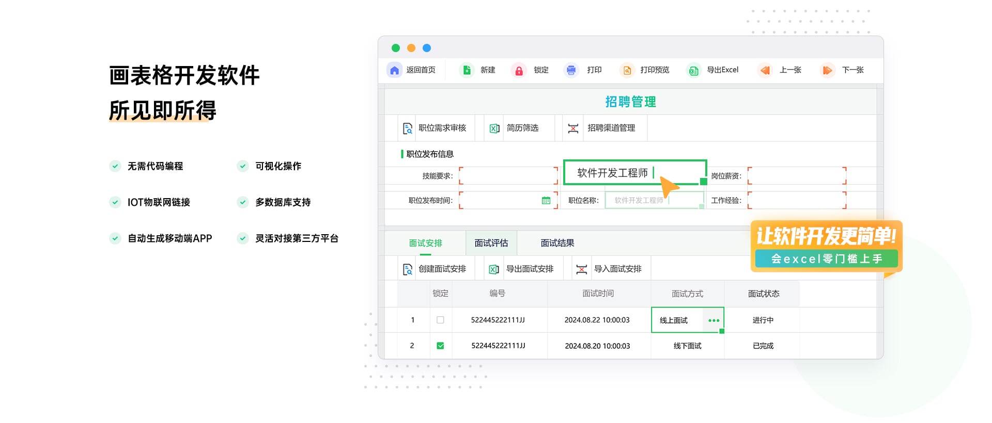Image resolution: width=992 pixels, height=423 pixels.
Task: Click the 岗位薪资 input field
Action: tap(797, 176)
